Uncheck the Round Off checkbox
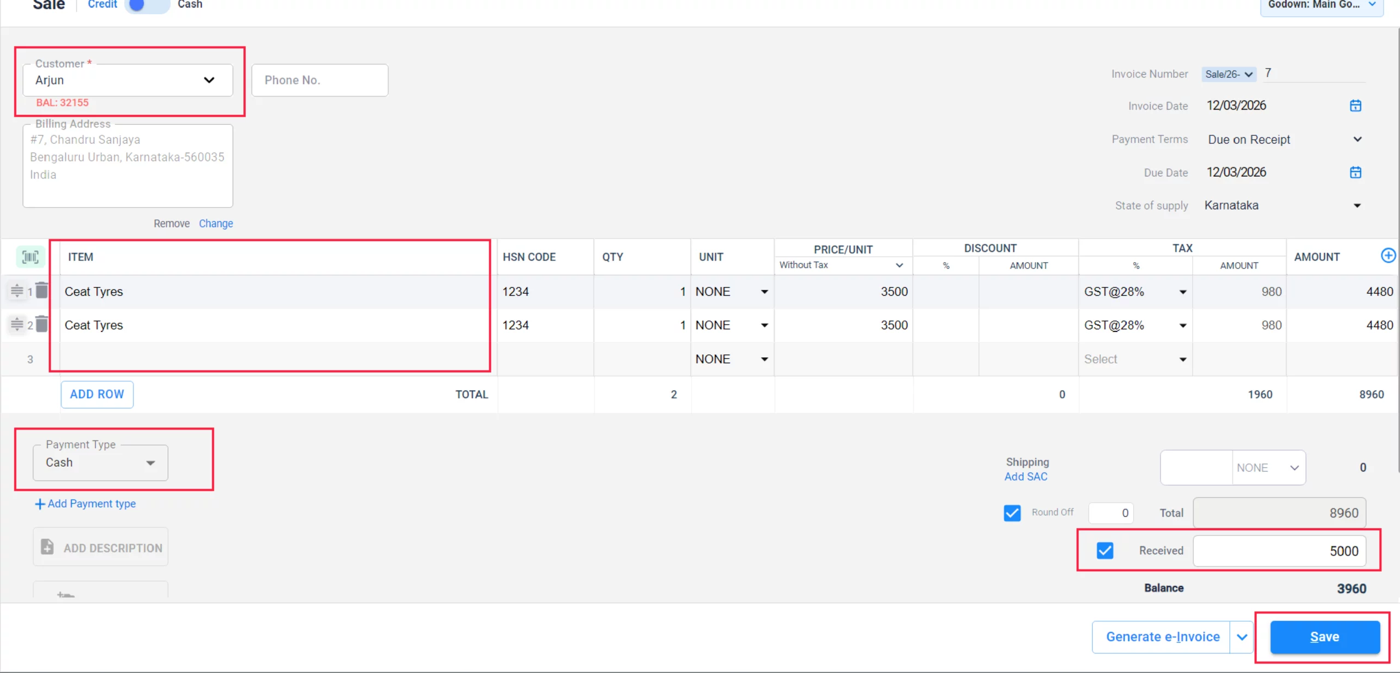The width and height of the screenshot is (1400, 673). [x=1012, y=513]
